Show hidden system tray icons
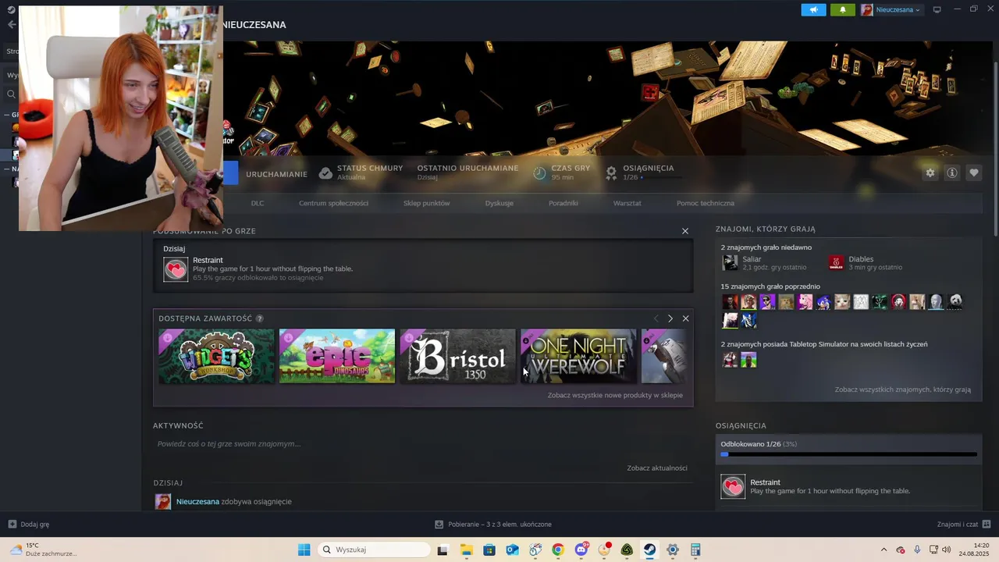The image size is (999, 562). click(x=883, y=550)
